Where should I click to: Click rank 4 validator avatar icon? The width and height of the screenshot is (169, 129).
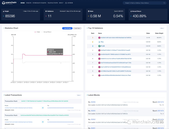coord(99,50)
